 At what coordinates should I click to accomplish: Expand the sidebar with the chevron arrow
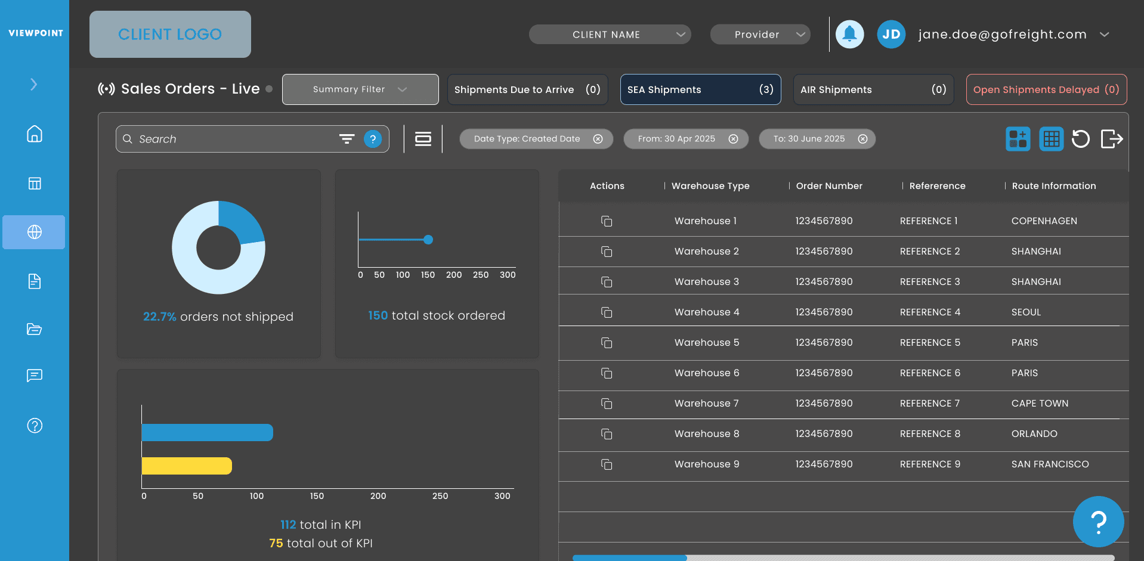click(x=34, y=85)
